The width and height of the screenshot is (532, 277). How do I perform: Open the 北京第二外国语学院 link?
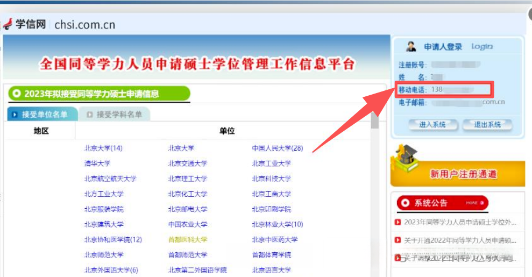pos(197,270)
